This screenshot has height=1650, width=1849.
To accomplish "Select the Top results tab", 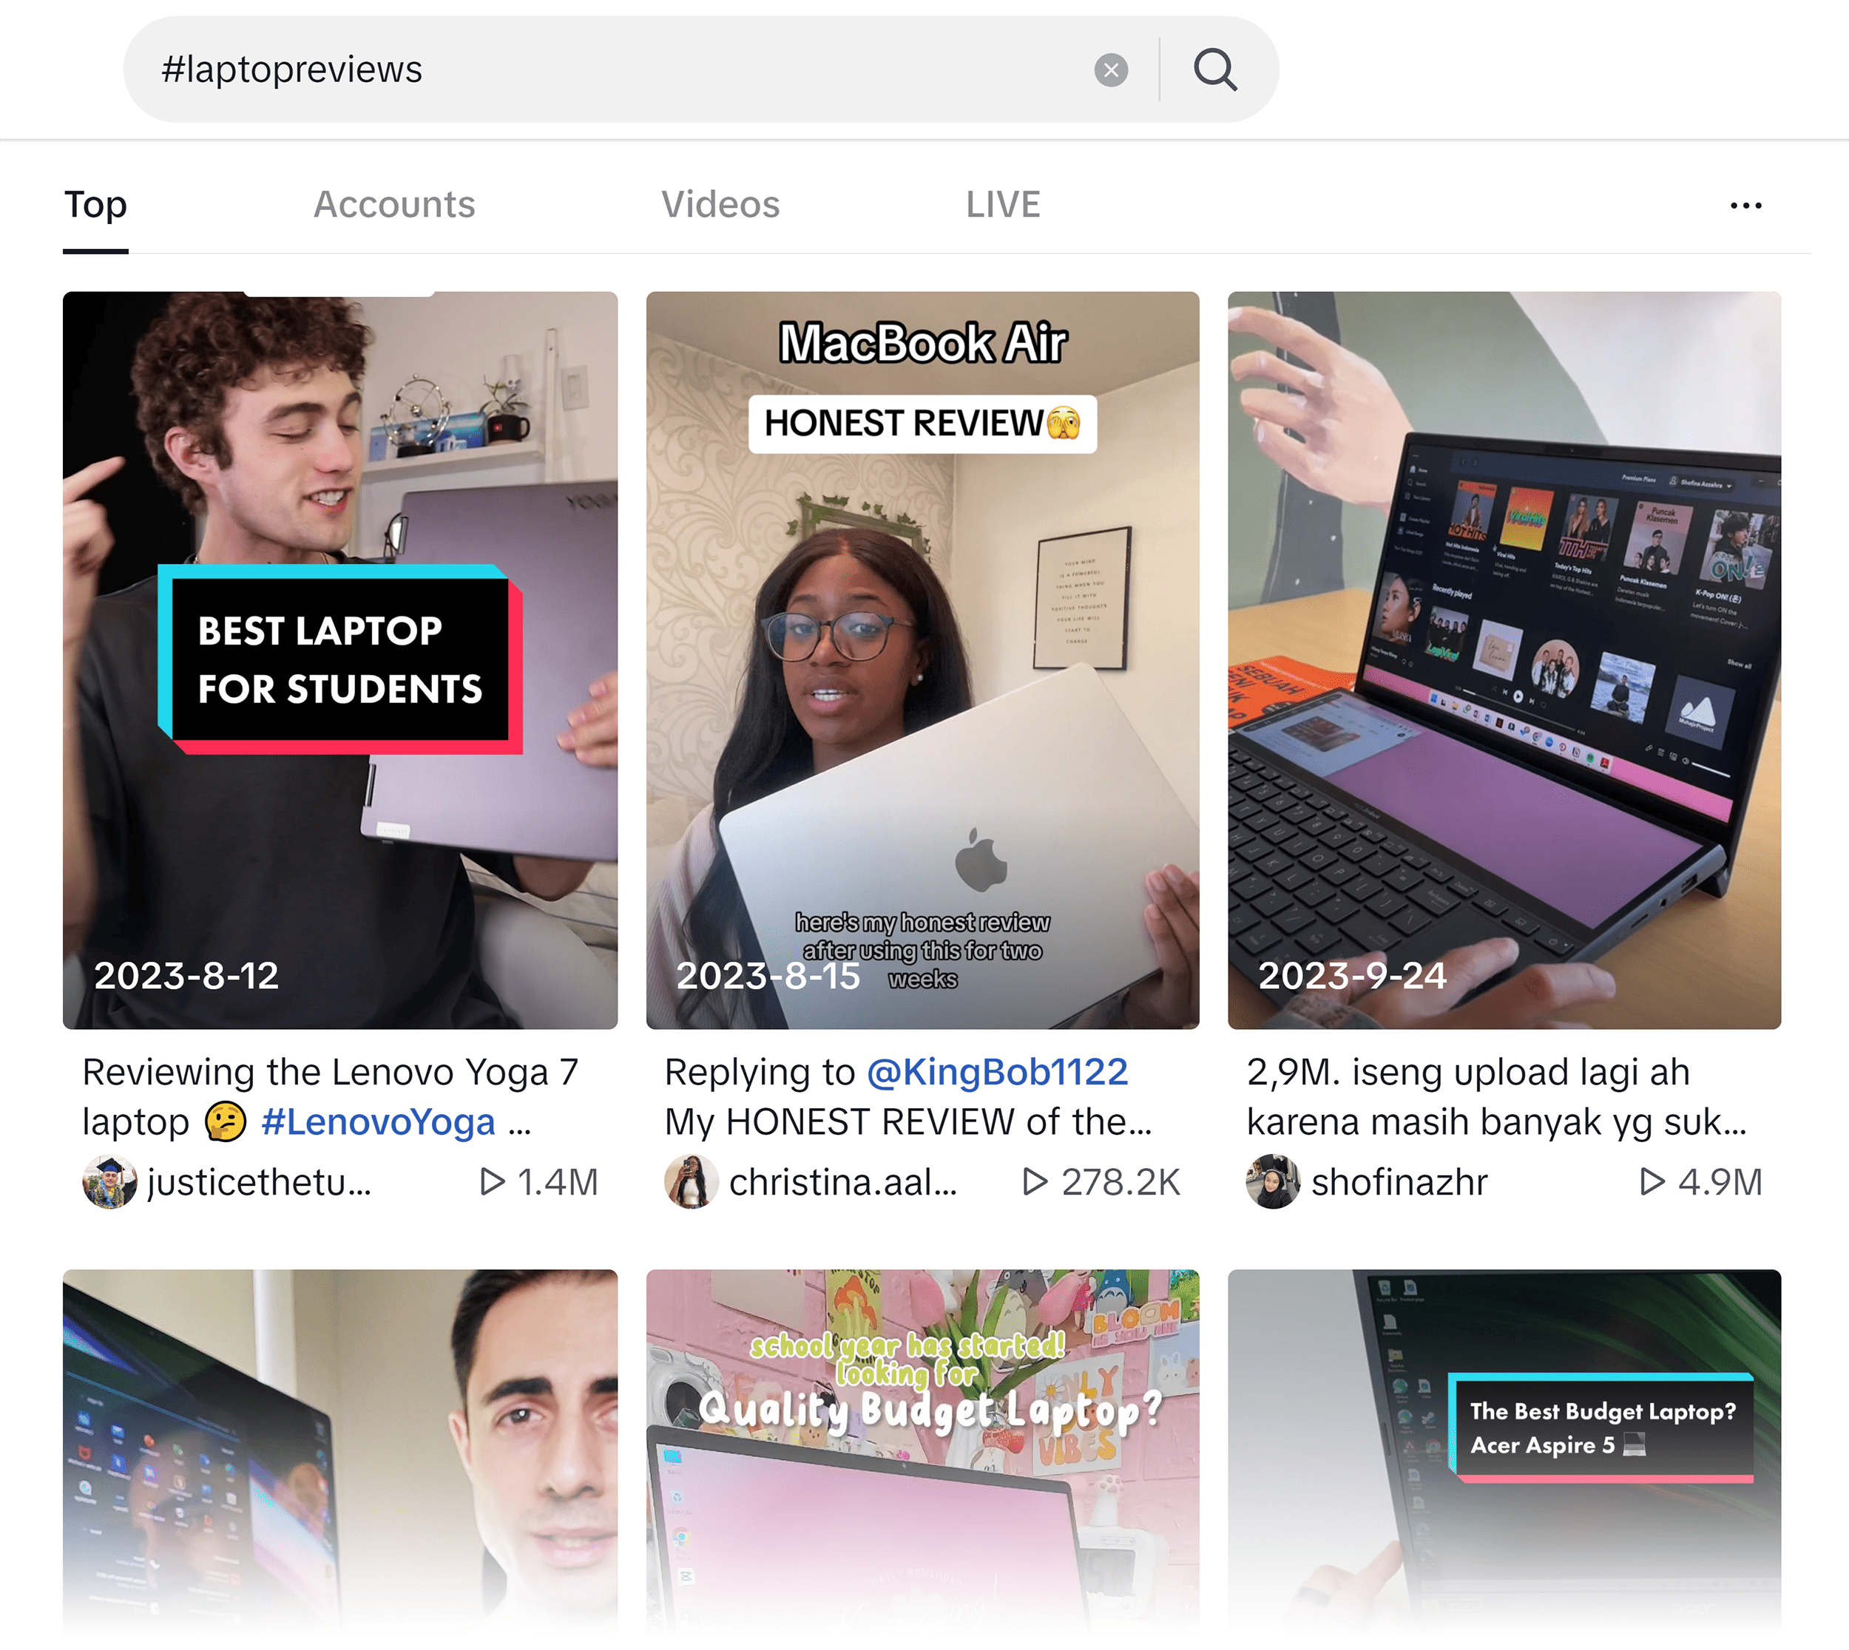I will coord(95,205).
